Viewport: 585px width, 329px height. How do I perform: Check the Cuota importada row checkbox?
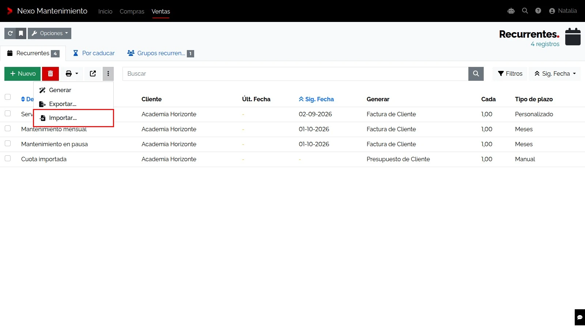click(8, 158)
